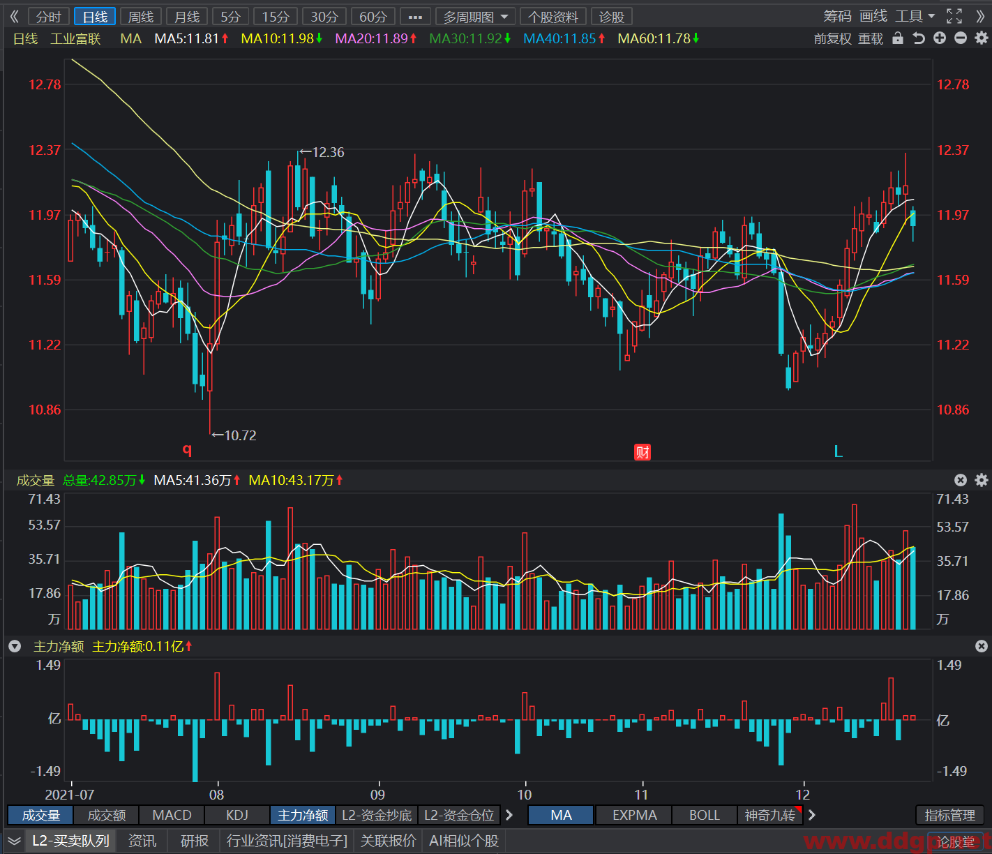Close the 成交量 volume panel
The height and width of the screenshot is (854, 992).
pos(961,480)
